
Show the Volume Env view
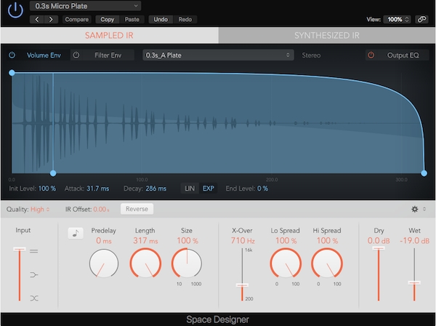pyautogui.click(x=44, y=55)
